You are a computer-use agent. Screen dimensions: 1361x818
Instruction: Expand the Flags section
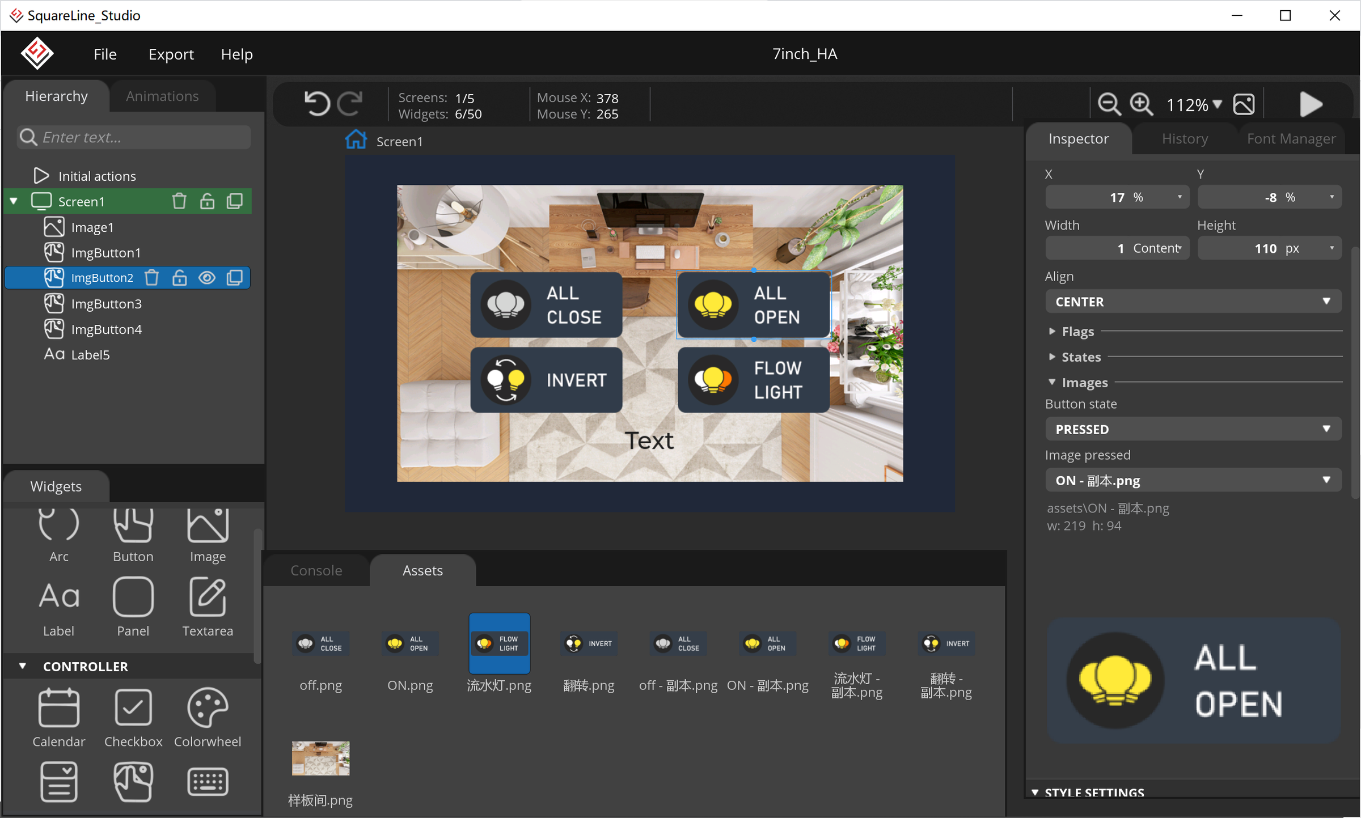tap(1077, 332)
